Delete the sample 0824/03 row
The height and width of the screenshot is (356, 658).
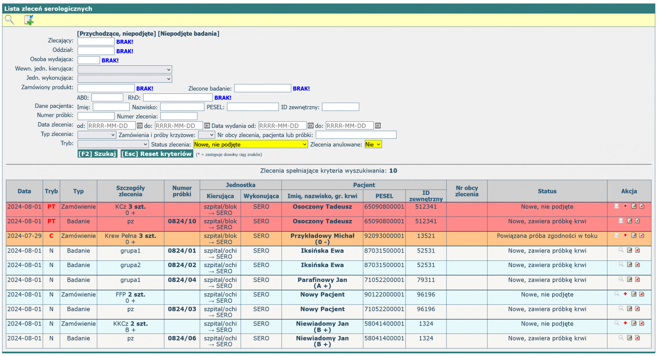pyautogui.click(x=638, y=309)
